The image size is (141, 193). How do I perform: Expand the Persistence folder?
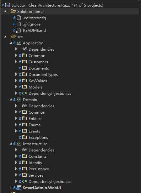coord(16,169)
